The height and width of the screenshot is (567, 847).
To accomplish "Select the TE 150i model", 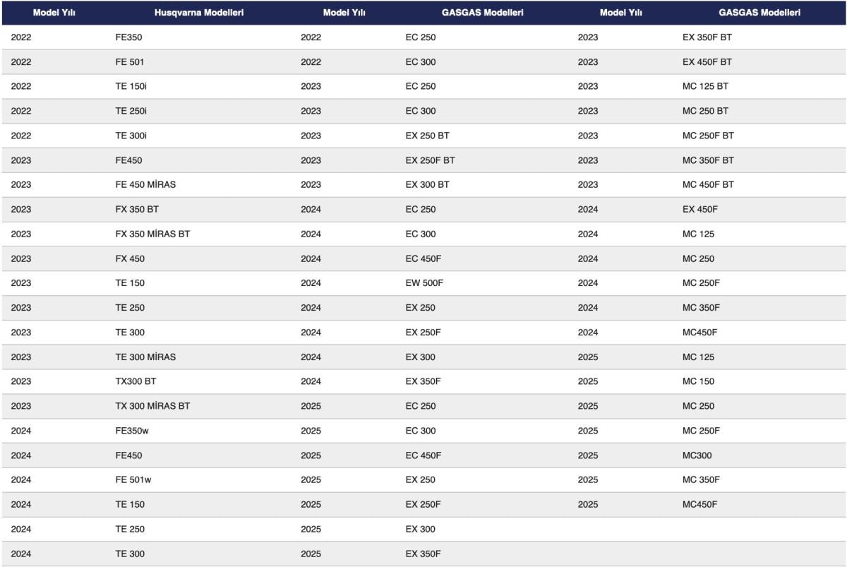I will tap(131, 86).
